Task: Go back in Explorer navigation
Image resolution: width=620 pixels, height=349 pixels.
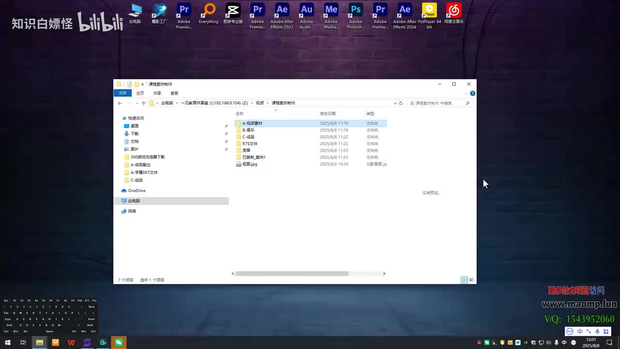Action: click(120, 103)
